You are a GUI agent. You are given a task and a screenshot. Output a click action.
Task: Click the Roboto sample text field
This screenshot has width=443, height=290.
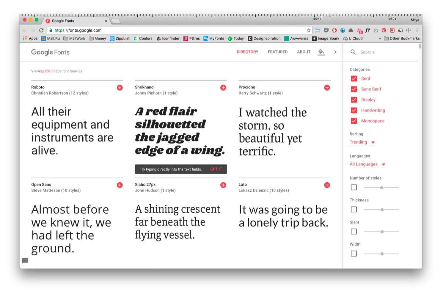(x=73, y=131)
